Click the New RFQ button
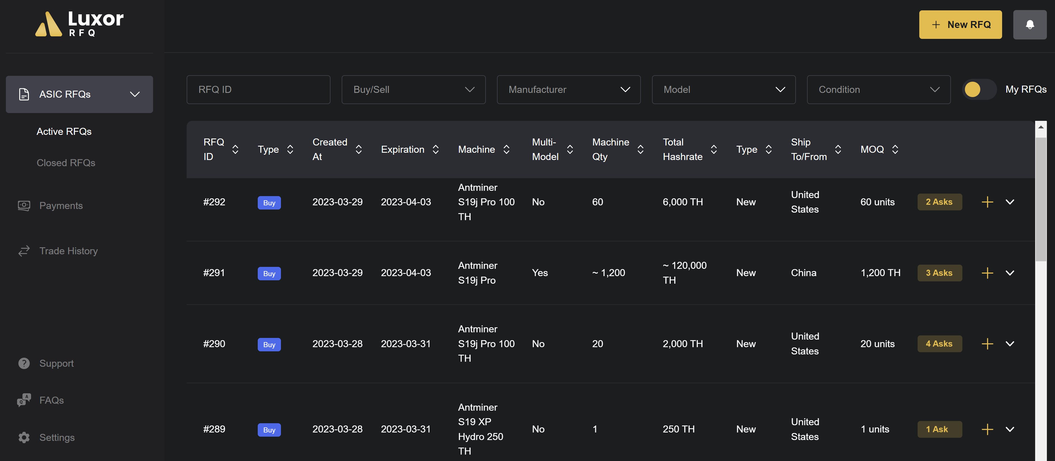This screenshot has height=461, width=1055. 960,25
